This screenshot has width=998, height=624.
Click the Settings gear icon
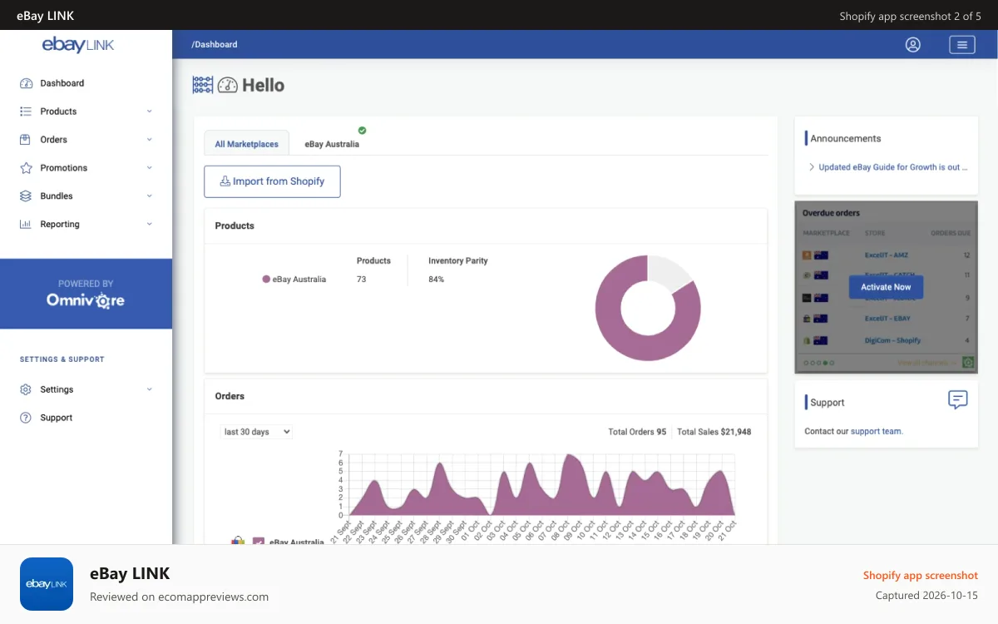pos(26,389)
